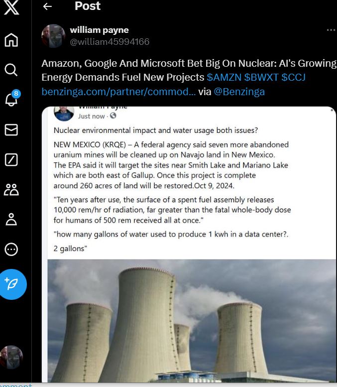Open Grok slash-box icon
The height and width of the screenshot is (387, 337).
point(11,160)
